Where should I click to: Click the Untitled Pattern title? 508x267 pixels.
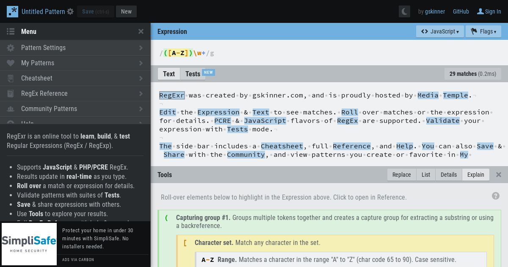[x=43, y=11]
